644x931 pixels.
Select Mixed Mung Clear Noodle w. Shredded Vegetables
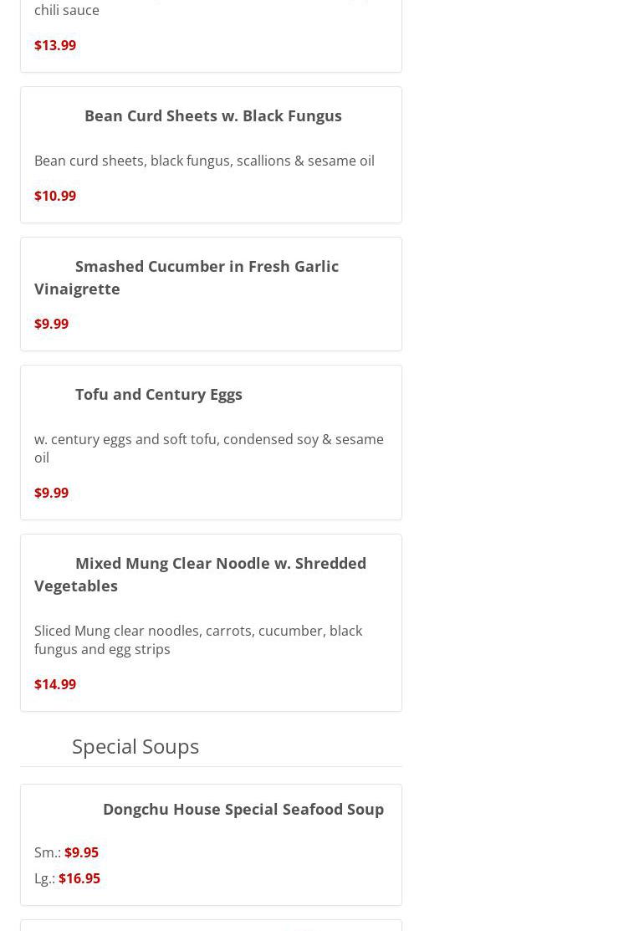220,563
